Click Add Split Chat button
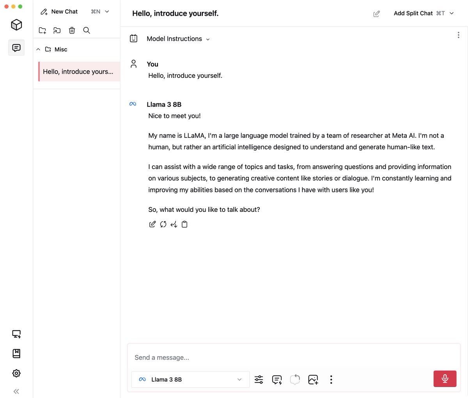The width and height of the screenshot is (468, 398). pyautogui.click(x=419, y=13)
